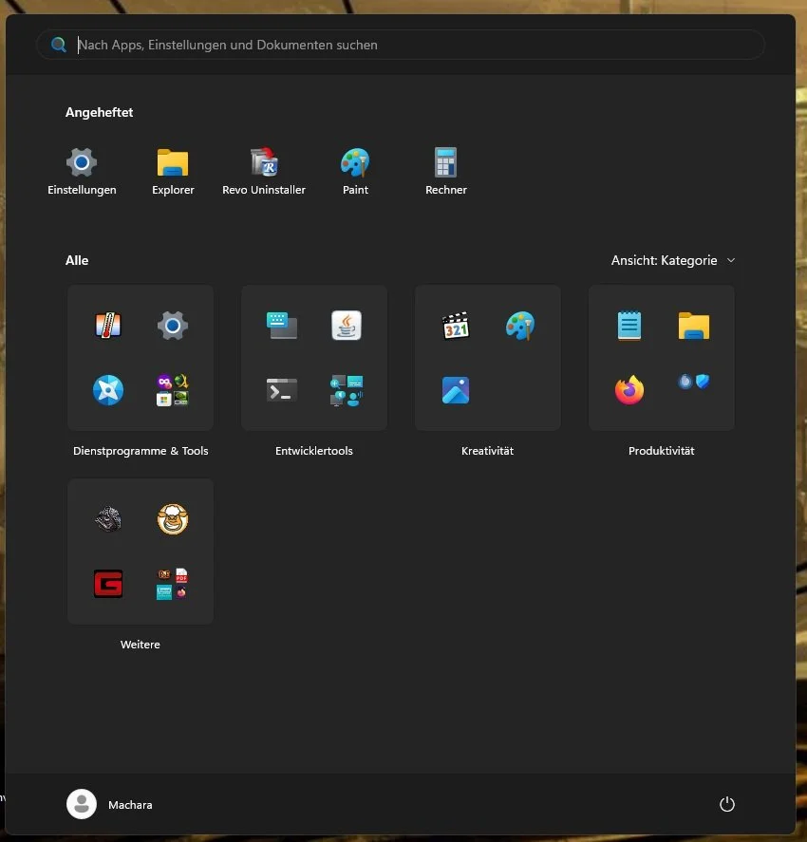Open the pinned Paint app
807x842 pixels.
355,171
